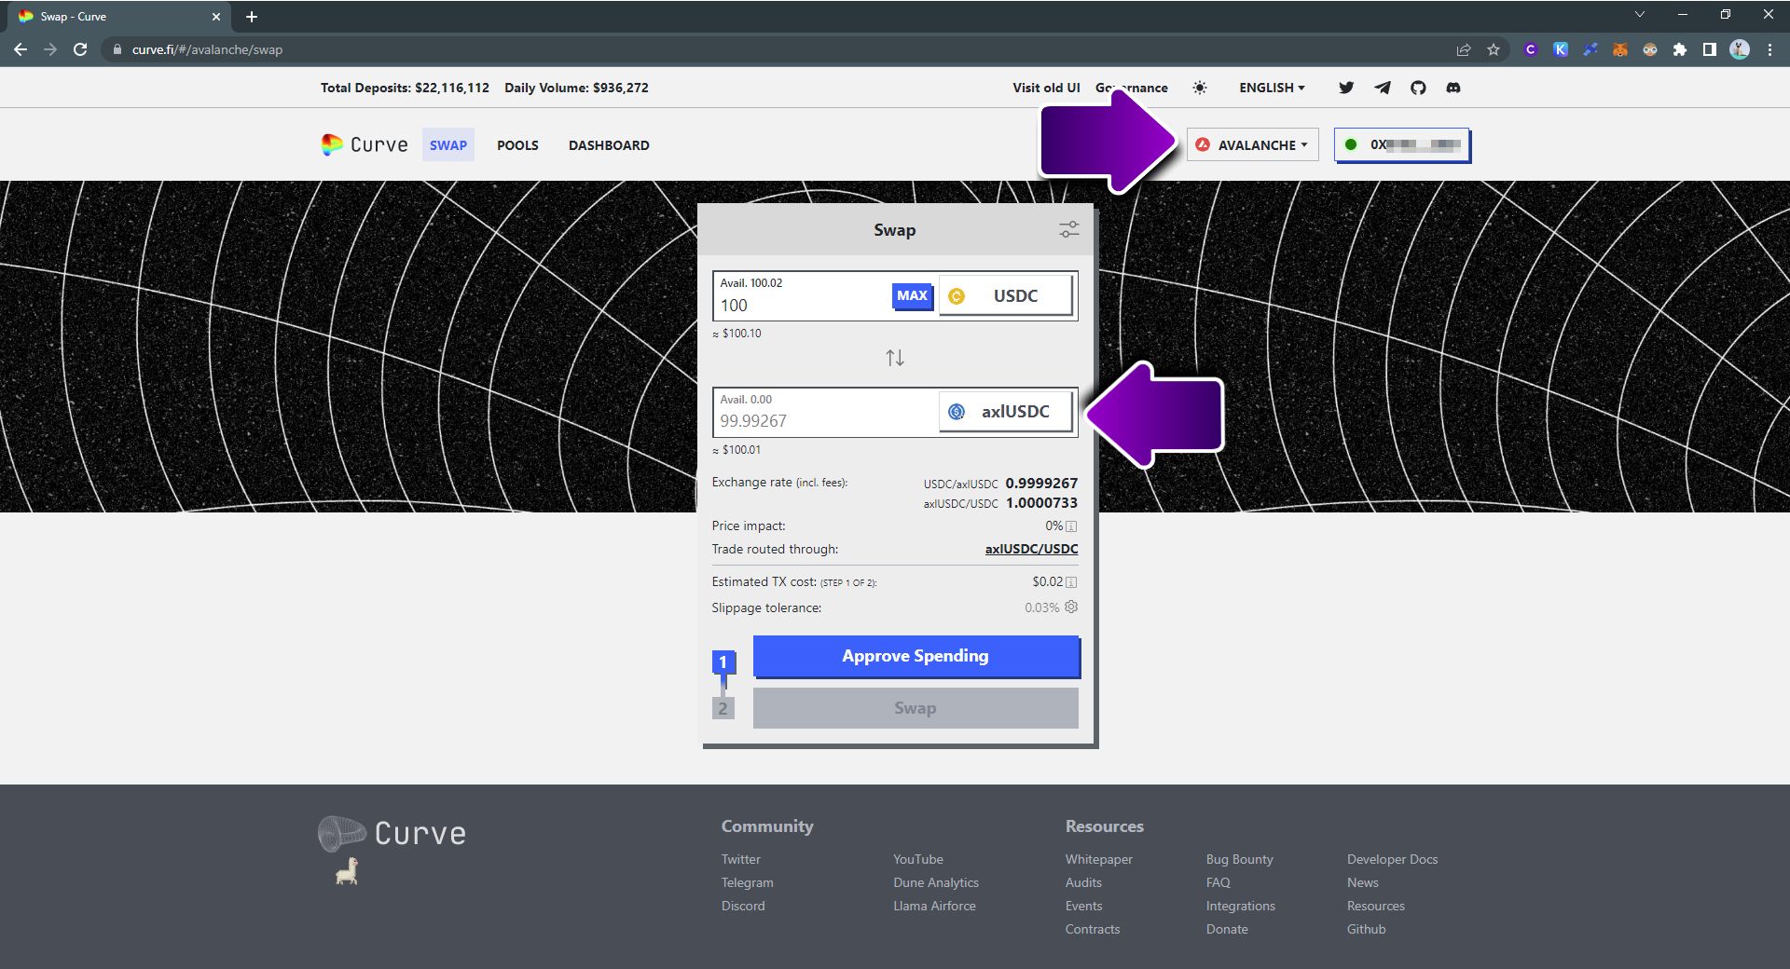Open Chrome three-dot menu
This screenshot has width=1790, height=969.
point(1769,49)
